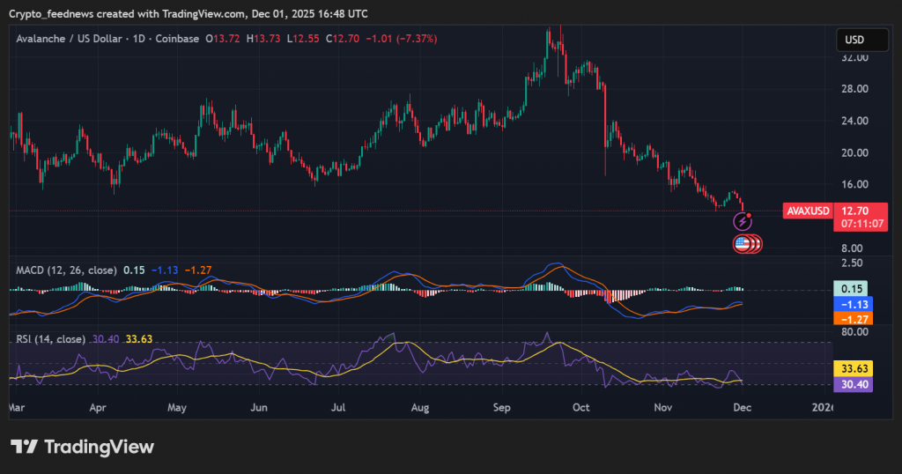Viewport: 902px width, 474px height.
Task: Open the US flag economic events icon
Action: coord(743,244)
